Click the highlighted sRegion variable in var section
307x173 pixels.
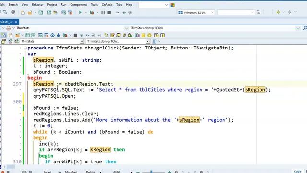(43, 60)
